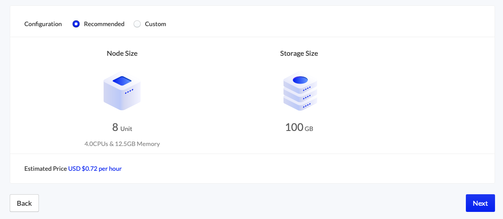
Task: Click the "Estimated Price" label
Action: 46,169
